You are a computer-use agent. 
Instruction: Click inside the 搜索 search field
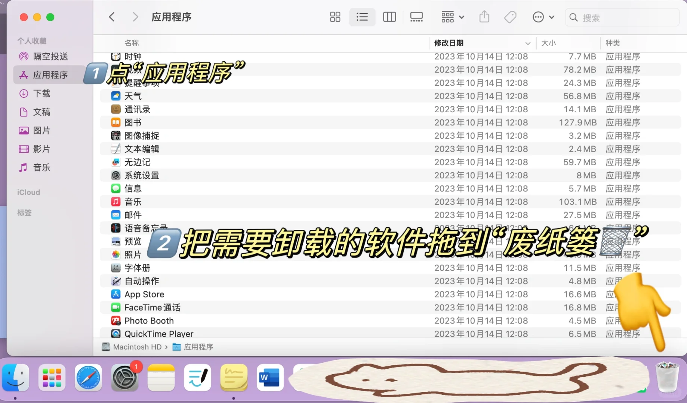pos(620,17)
